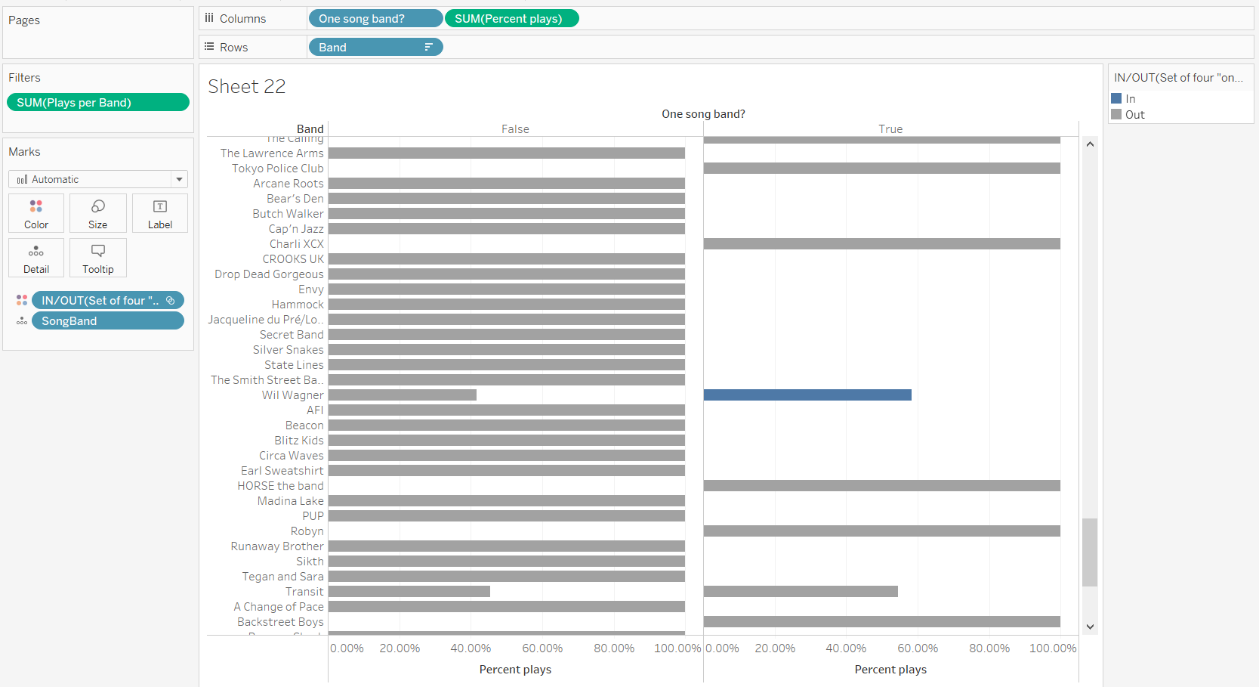The image size is (1259, 687).
Task: Click the Robyn row label
Action: (x=307, y=531)
